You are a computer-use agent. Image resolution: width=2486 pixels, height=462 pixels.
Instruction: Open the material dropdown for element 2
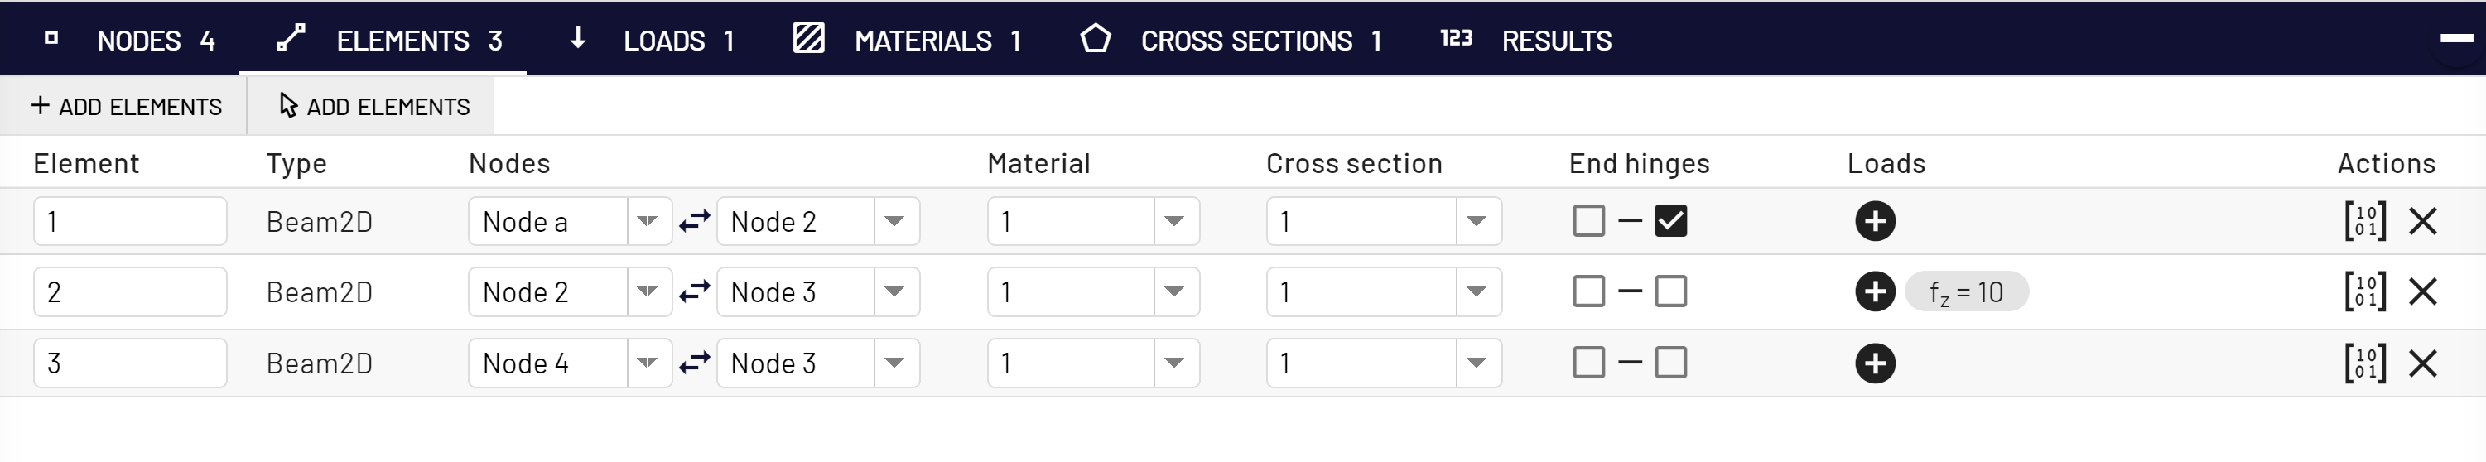[1093, 292]
